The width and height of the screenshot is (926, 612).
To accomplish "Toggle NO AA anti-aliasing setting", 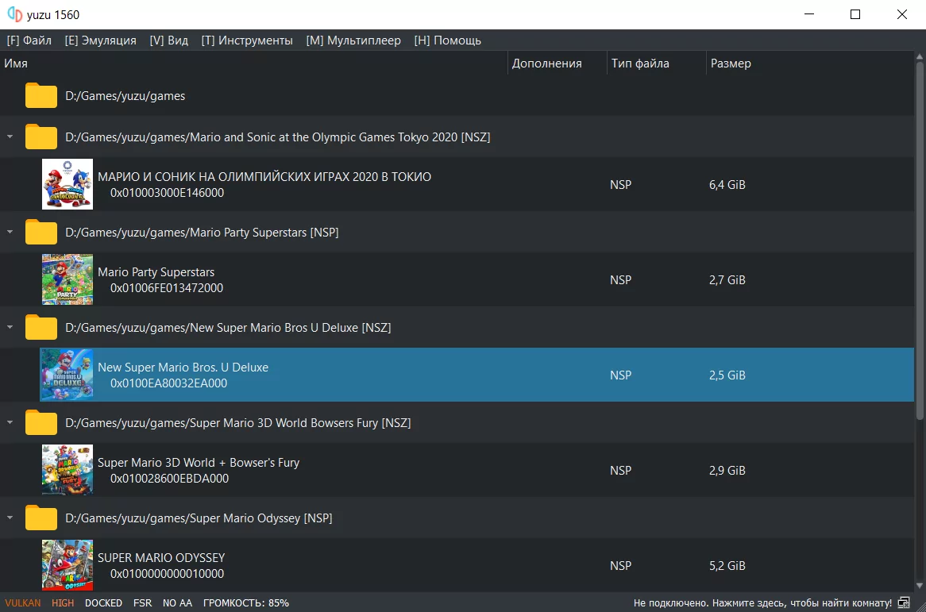I will [x=177, y=602].
